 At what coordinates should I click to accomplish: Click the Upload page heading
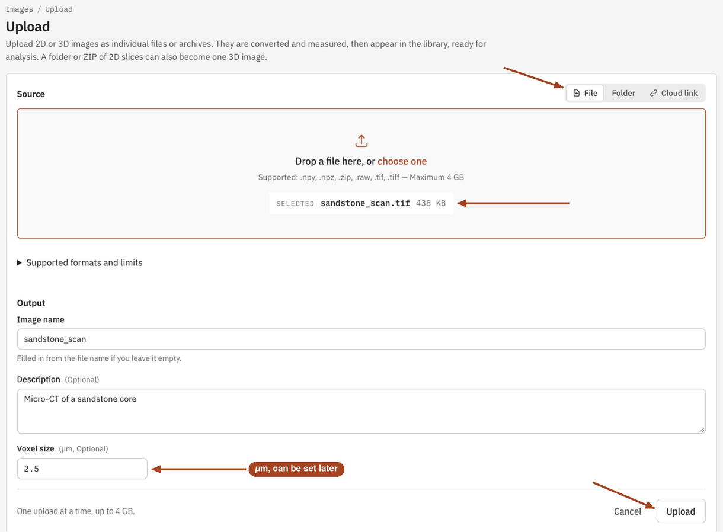pyautogui.click(x=28, y=27)
